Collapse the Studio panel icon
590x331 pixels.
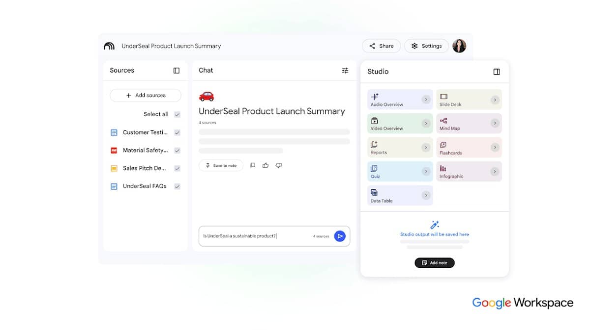coord(497,72)
